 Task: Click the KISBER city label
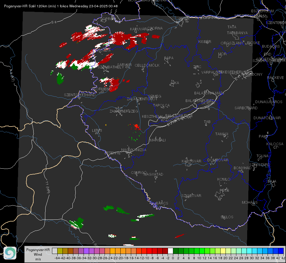pos(205,42)
